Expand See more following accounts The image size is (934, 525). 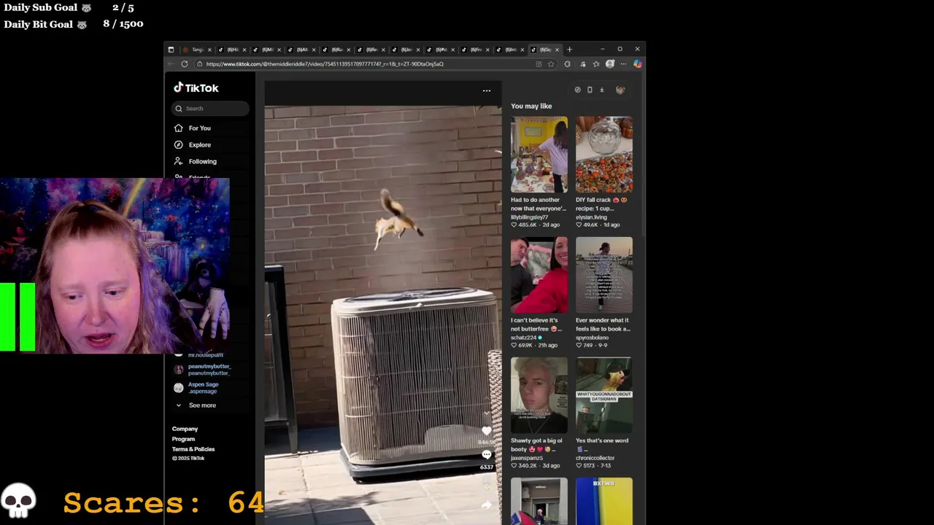(196, 405)
